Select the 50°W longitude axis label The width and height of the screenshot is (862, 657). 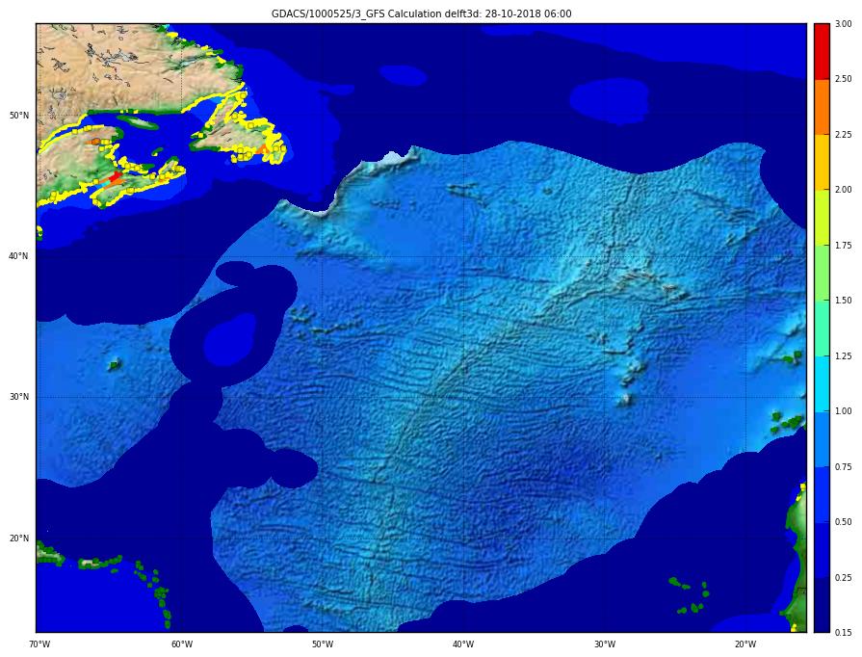[x=322, y=644]
